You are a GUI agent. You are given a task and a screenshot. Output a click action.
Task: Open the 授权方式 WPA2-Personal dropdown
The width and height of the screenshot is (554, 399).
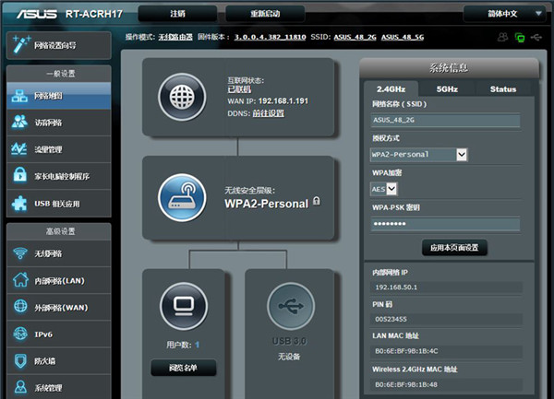click(418, 155)
